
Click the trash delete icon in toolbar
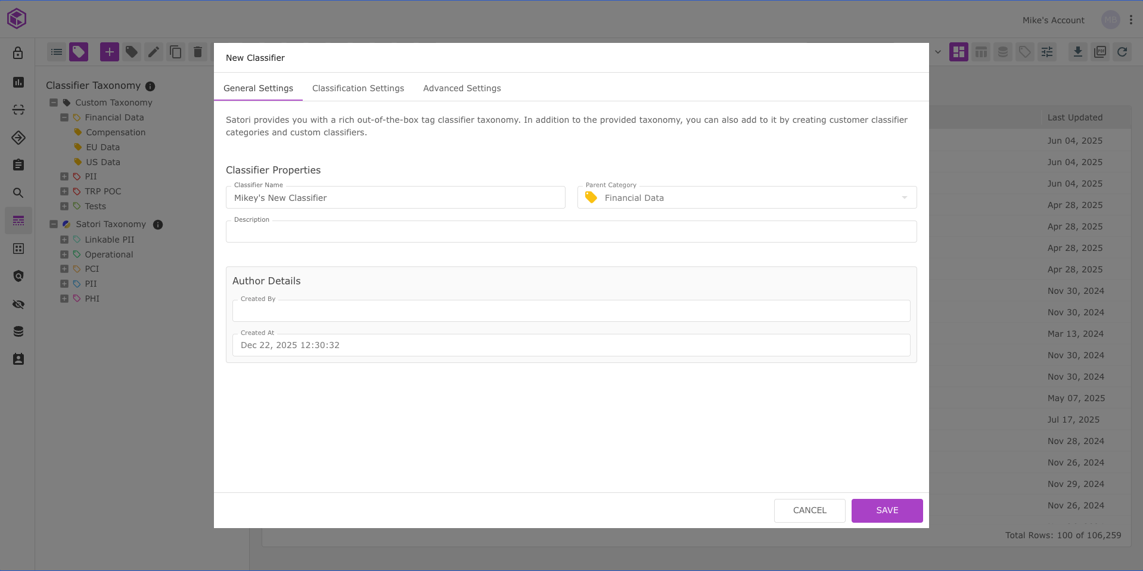pos(198,52)
